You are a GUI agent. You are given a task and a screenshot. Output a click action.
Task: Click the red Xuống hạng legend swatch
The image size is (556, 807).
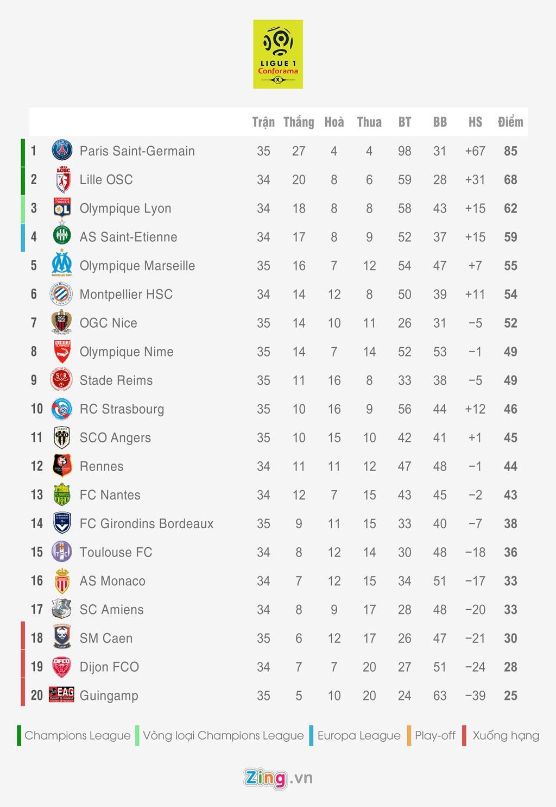pos(464,735)
